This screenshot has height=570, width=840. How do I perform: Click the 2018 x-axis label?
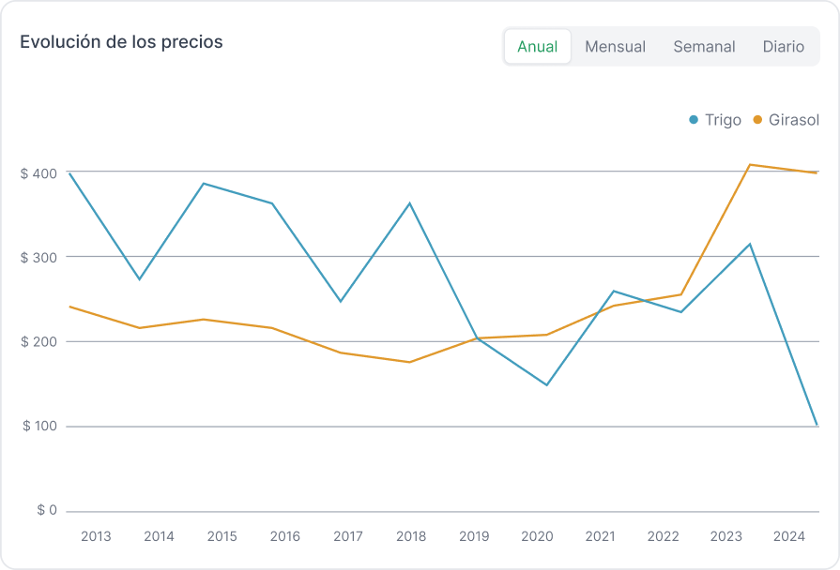pos(411,537)
